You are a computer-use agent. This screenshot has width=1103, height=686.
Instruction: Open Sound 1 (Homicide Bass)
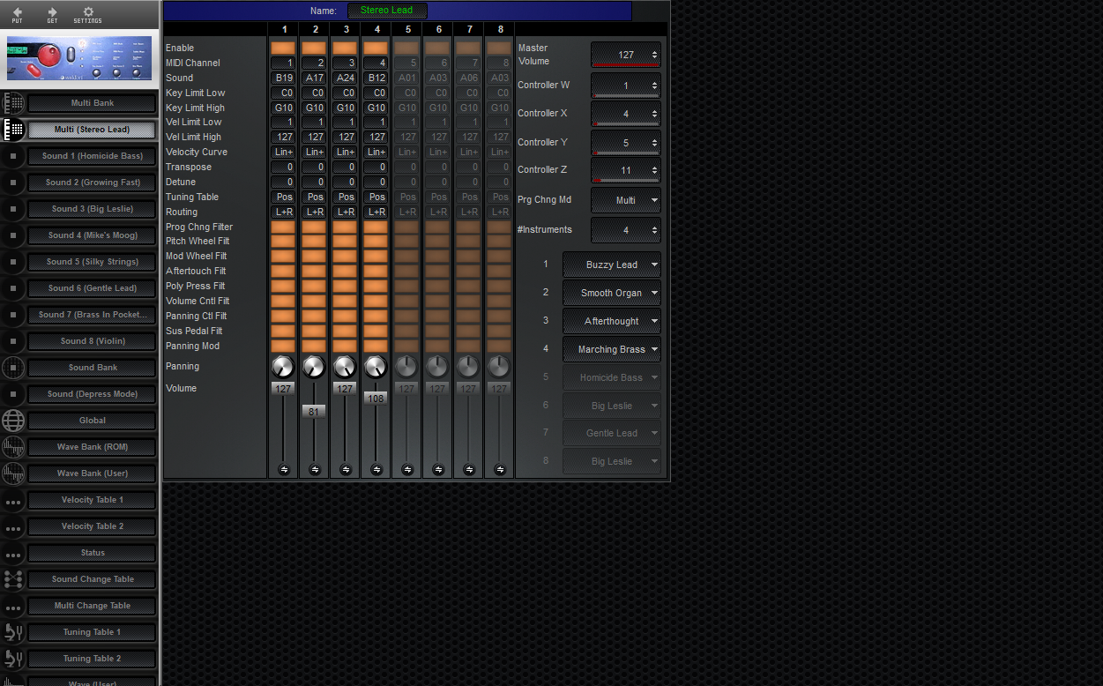[92, 156]
